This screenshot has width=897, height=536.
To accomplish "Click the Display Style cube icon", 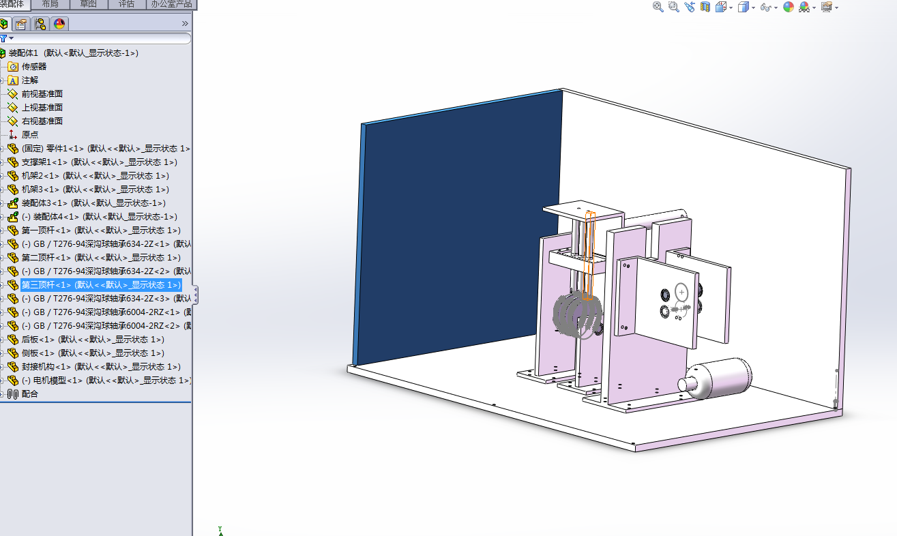I will pos(744,7).
